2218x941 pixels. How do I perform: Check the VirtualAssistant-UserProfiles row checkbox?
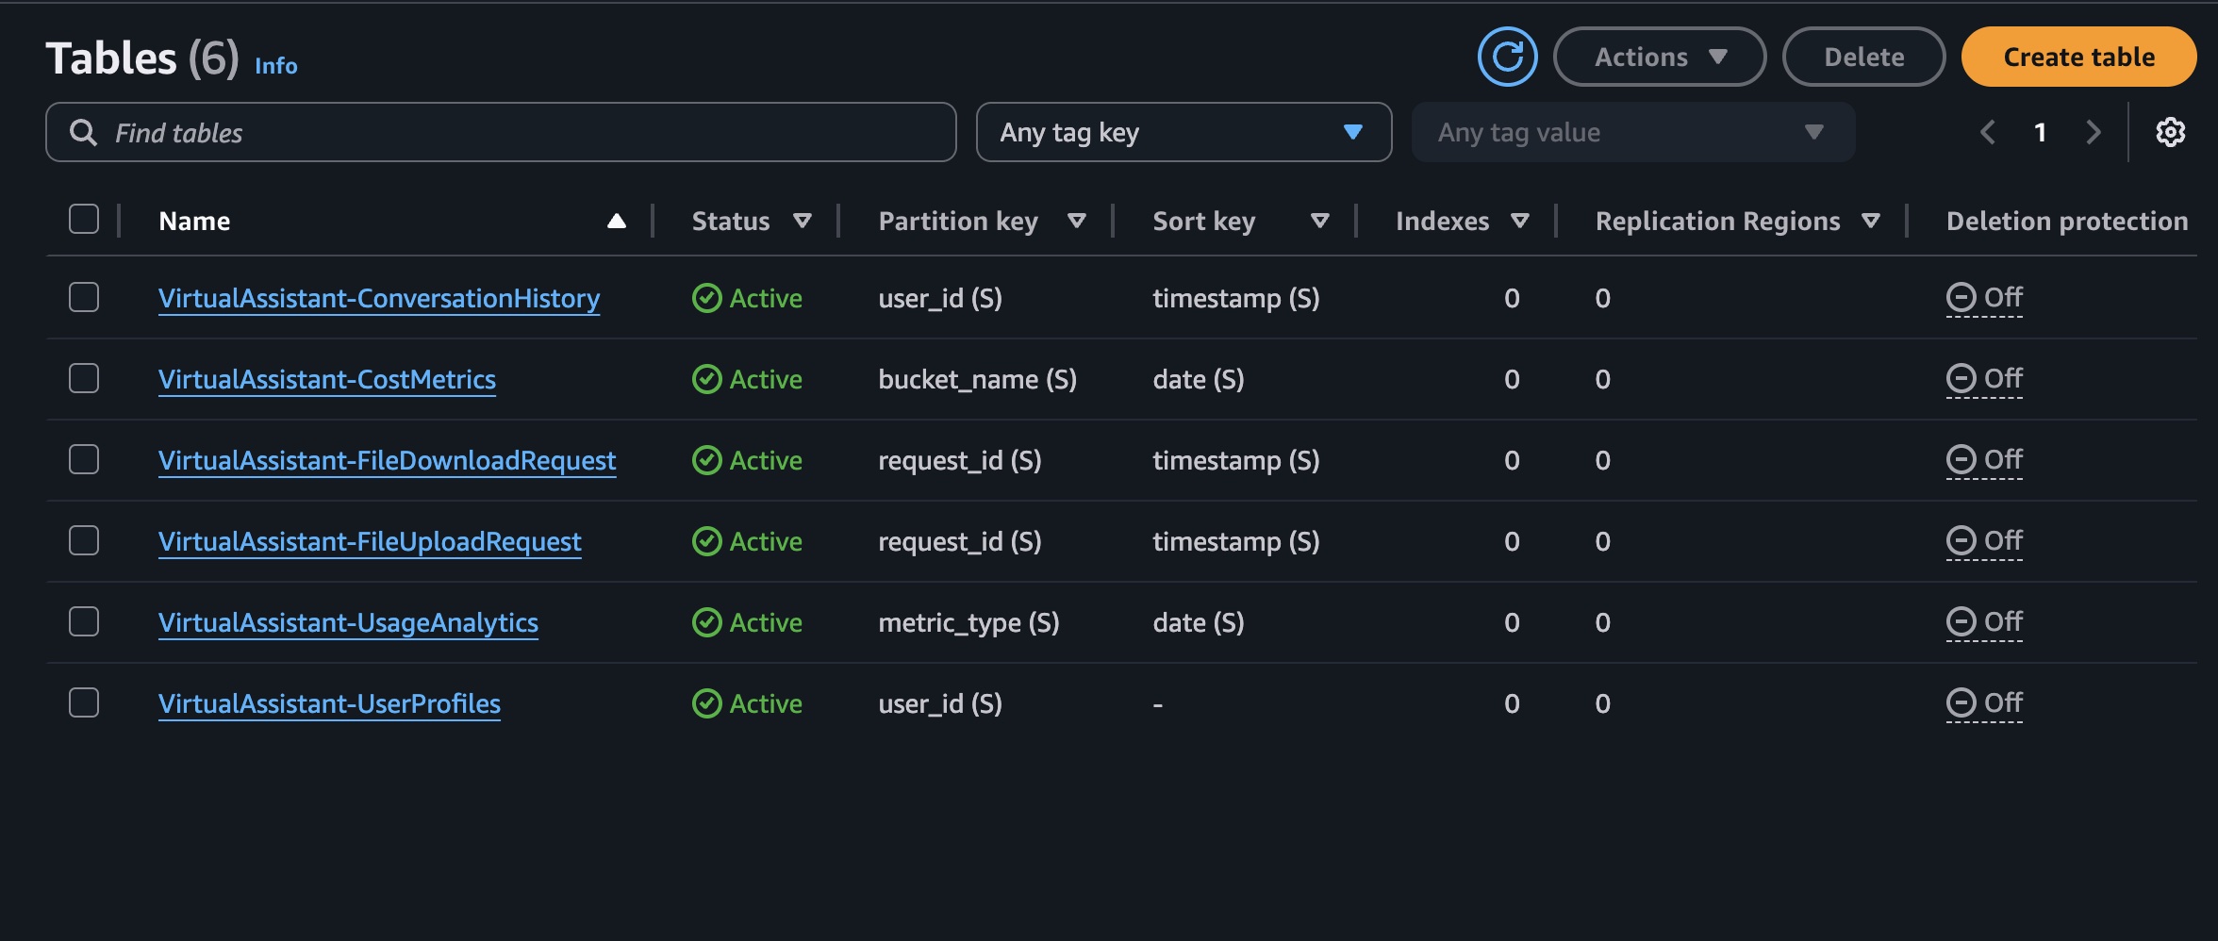pos(84,702)
